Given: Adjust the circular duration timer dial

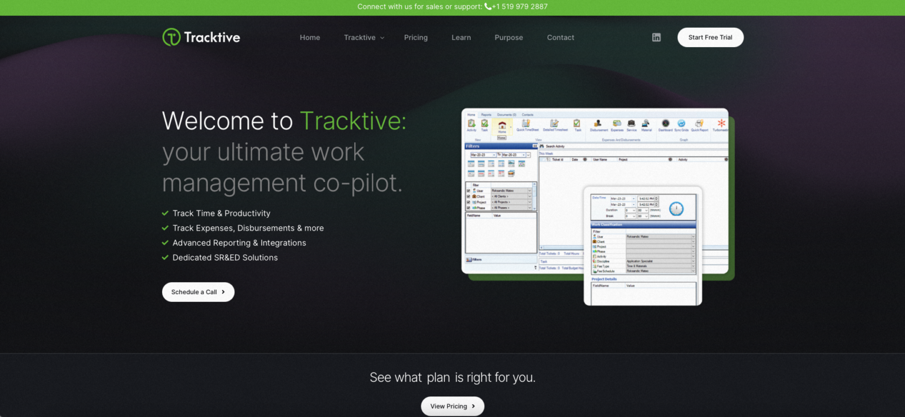Looking at the screenshot, I should pyautogui.click(x=676, y=208).
